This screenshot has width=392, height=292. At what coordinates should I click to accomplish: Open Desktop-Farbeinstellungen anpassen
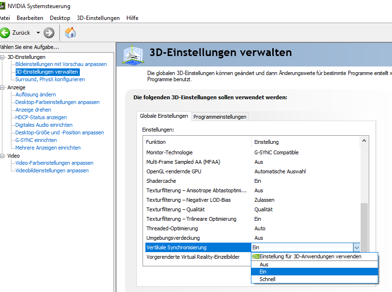point(57,102)
